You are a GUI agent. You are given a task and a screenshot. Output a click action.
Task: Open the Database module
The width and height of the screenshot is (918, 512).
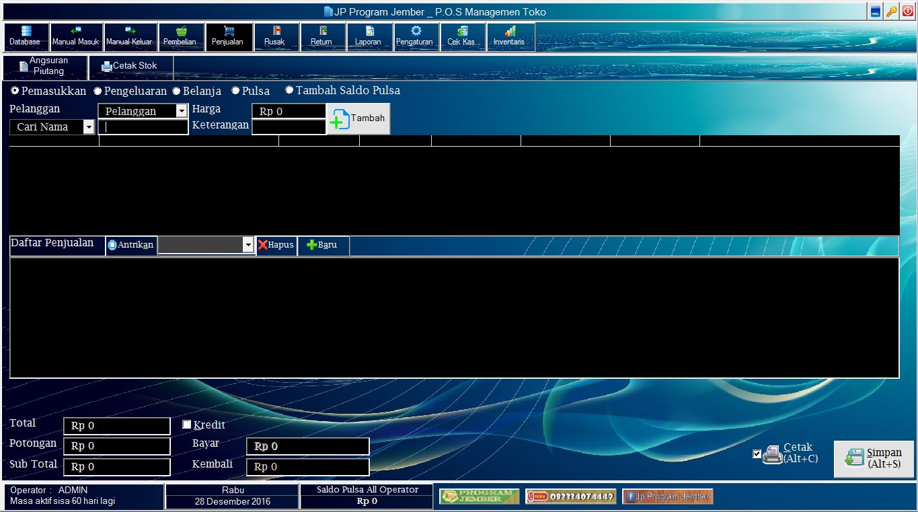tap(25, 36)
